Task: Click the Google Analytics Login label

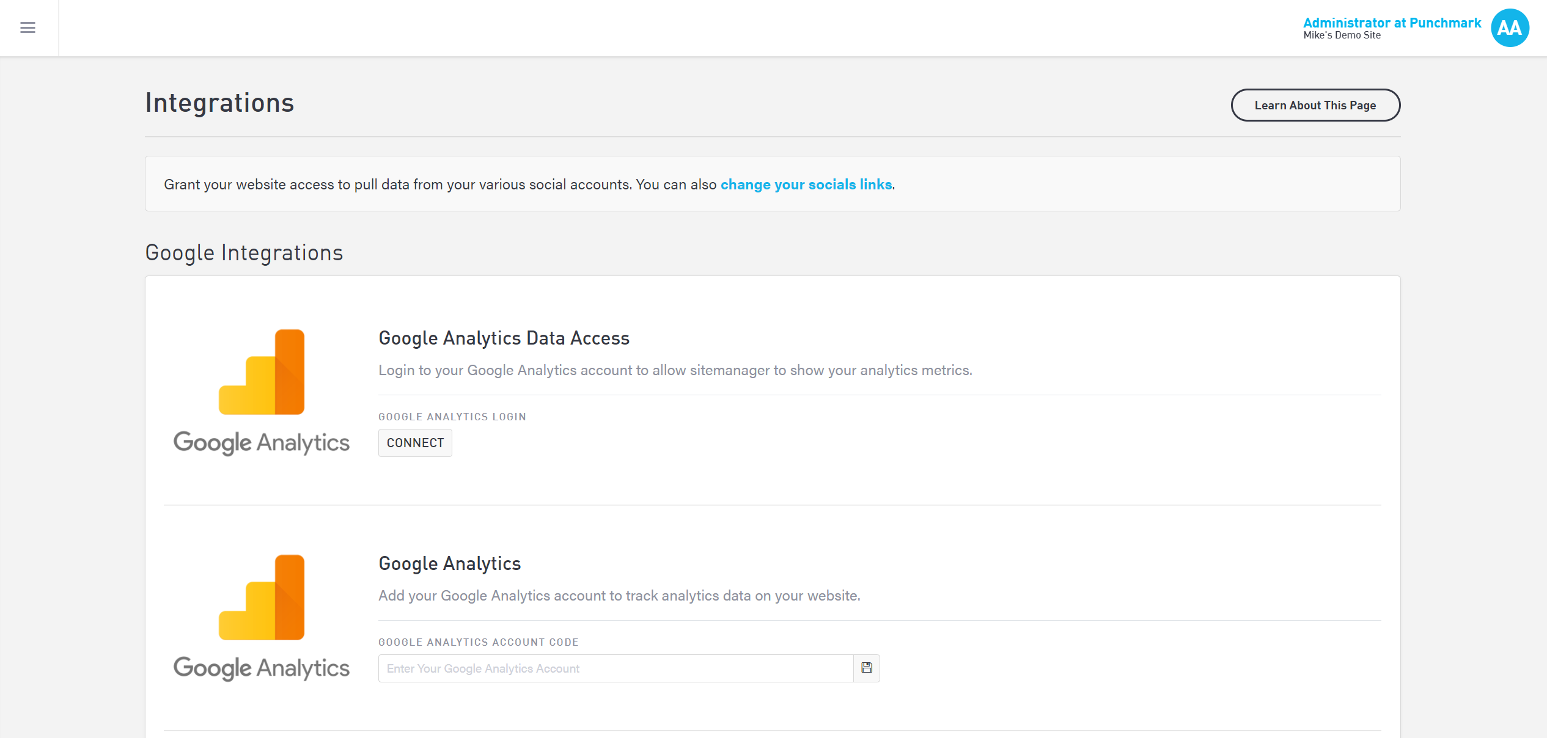Action: pos(452,417)
